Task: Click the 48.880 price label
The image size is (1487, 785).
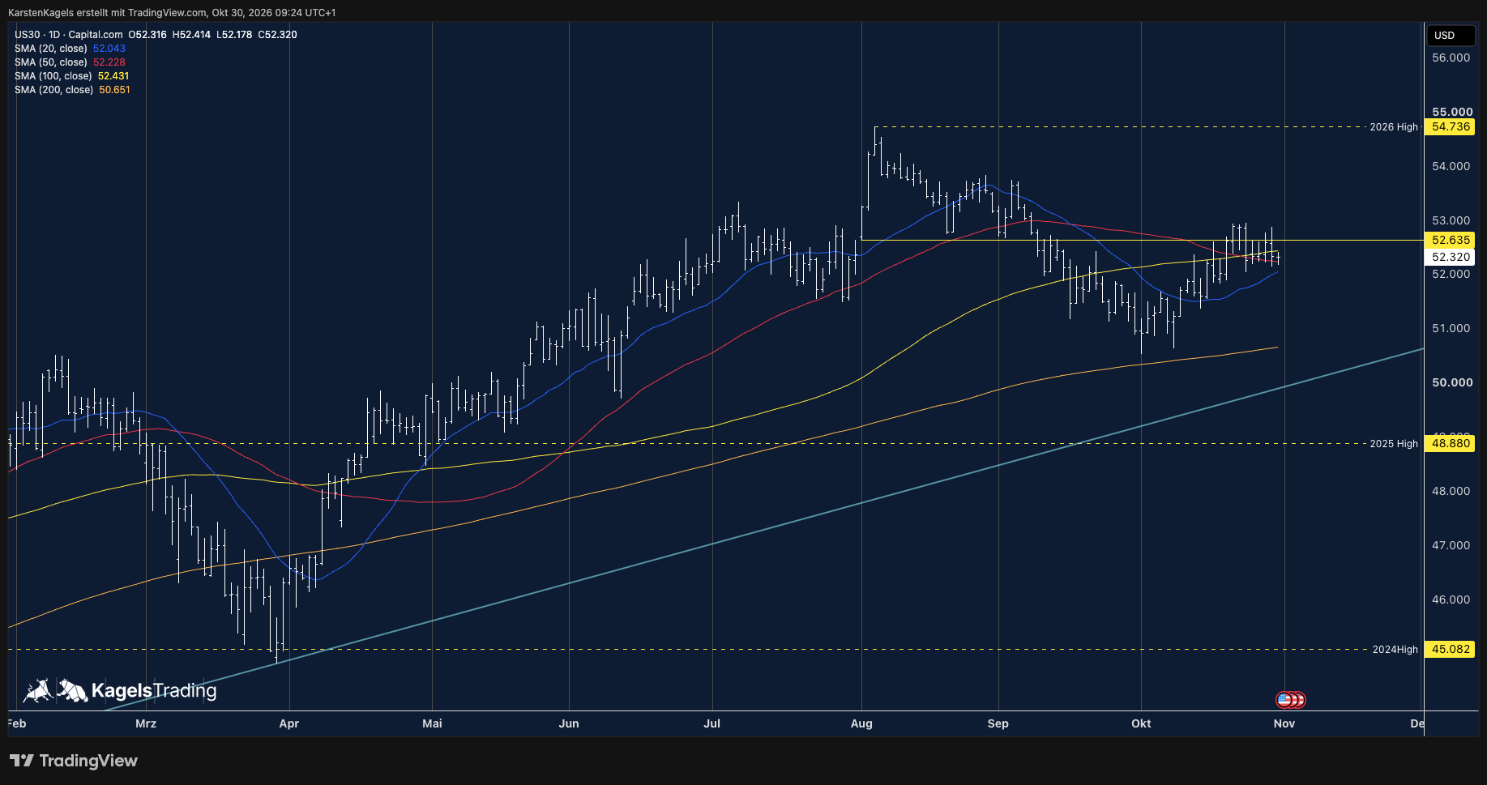Action: (x=1451, y=444)
